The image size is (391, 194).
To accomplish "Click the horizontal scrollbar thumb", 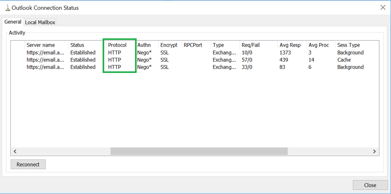I will coord(199,151).
